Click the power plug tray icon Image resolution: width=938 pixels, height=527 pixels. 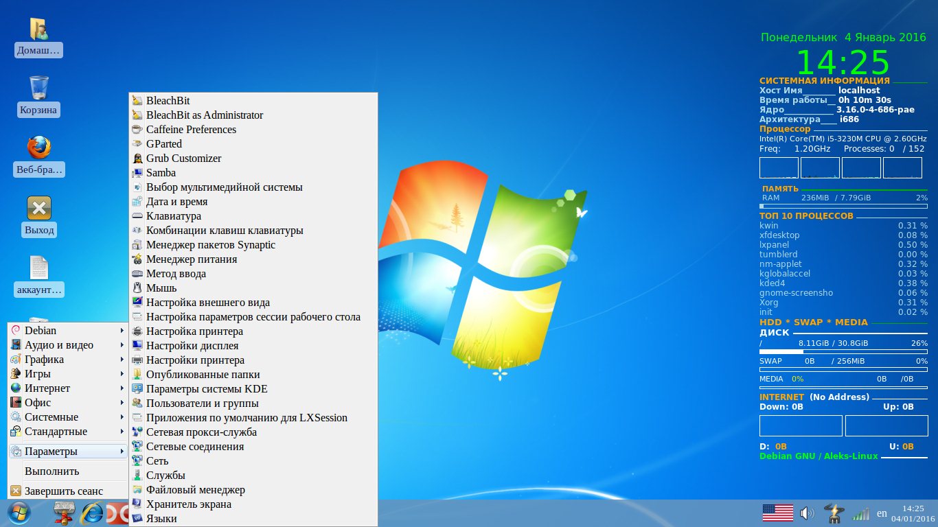(x=834, y=513)
